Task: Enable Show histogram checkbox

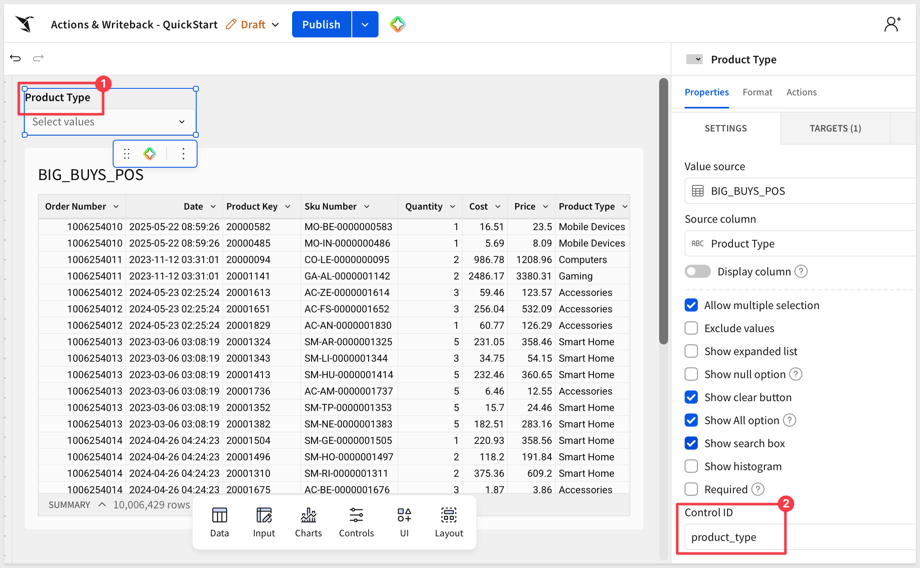Action: 691,466
